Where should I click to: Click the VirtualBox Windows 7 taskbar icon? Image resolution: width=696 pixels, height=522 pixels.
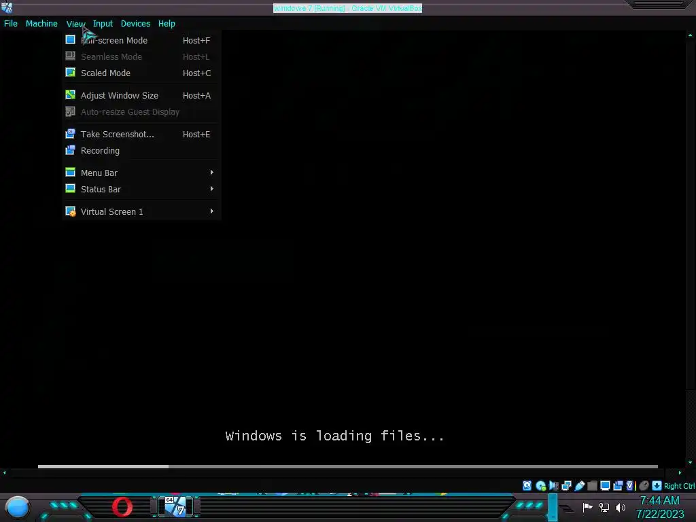tap(176, 506)
